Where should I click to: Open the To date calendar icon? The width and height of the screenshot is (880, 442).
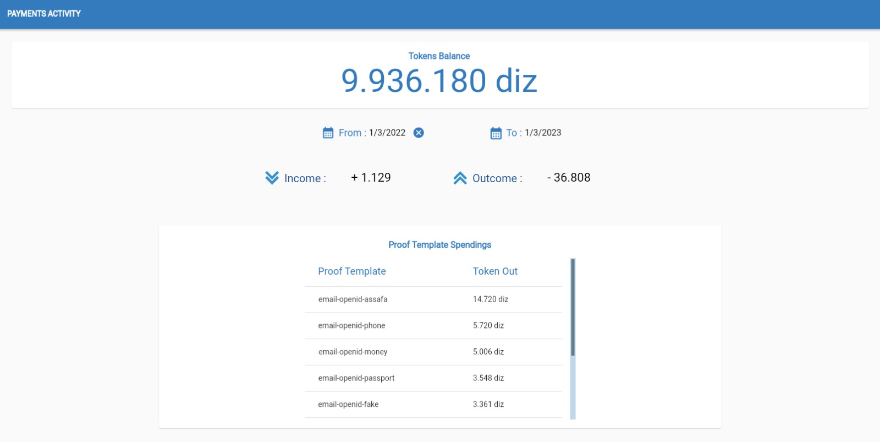click(x=496, y=133)
